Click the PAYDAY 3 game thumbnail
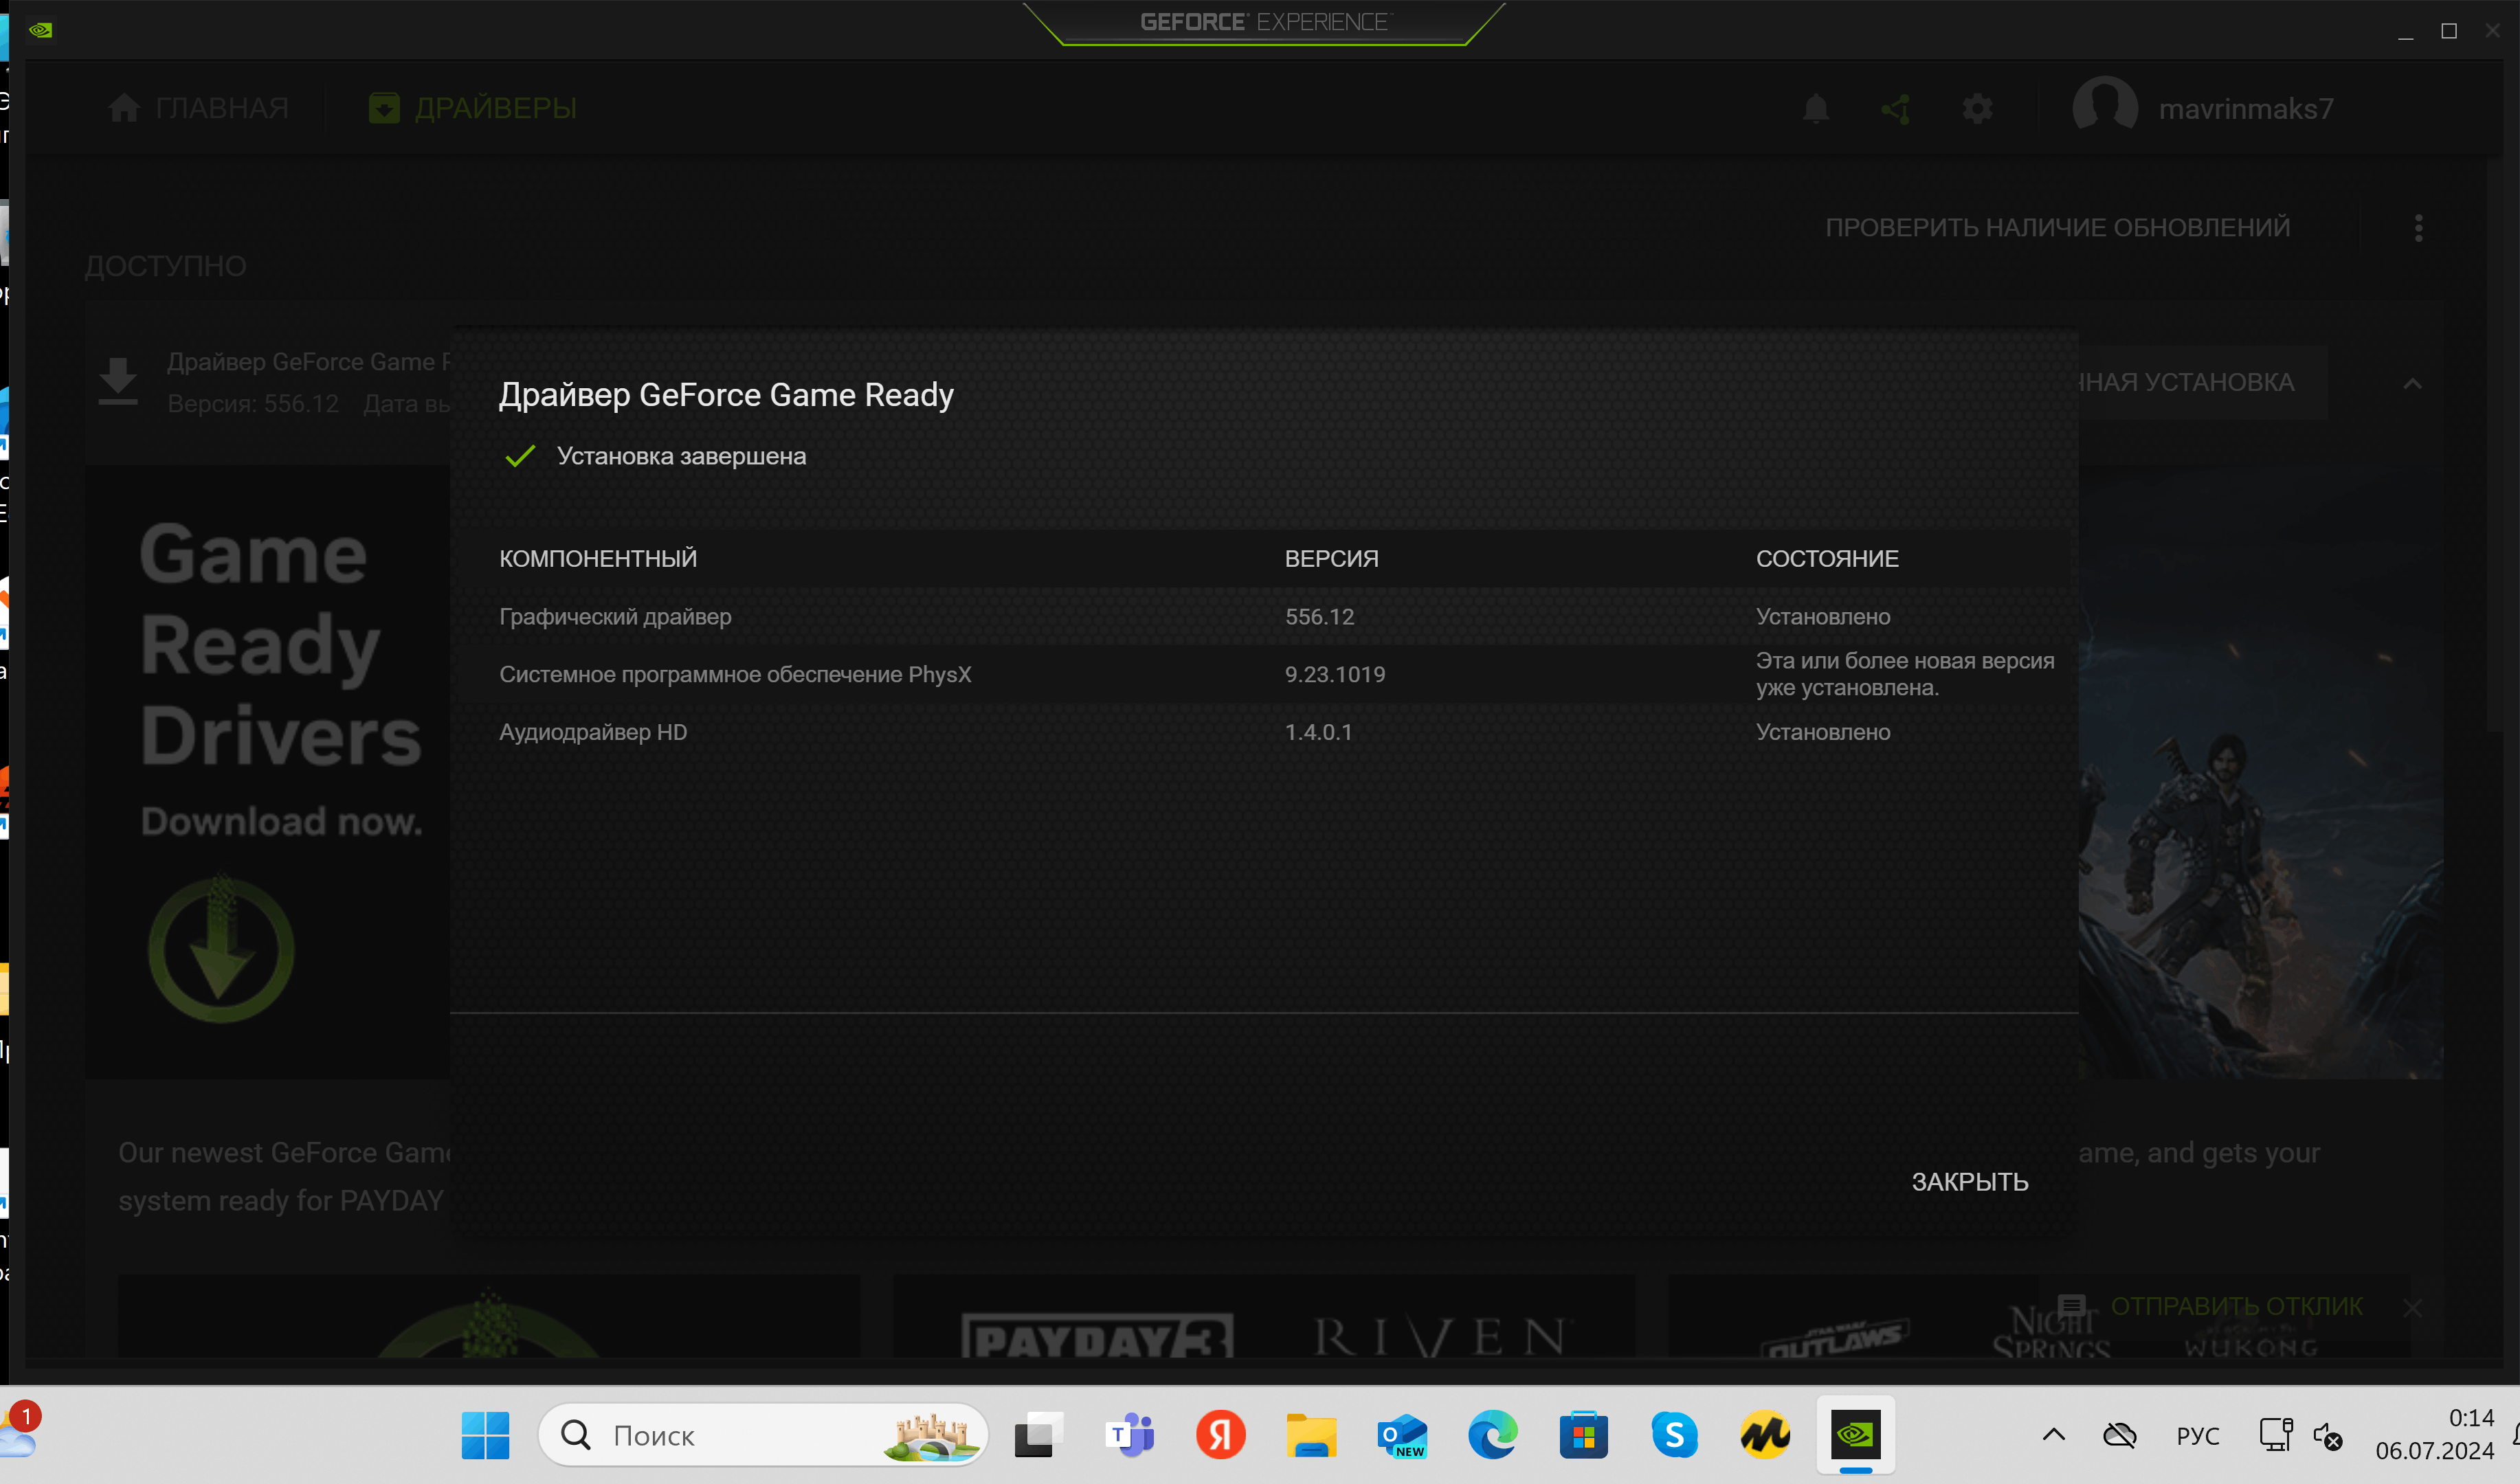The width and height of the screenshot is (2520, 1484). [1097, 1336]
